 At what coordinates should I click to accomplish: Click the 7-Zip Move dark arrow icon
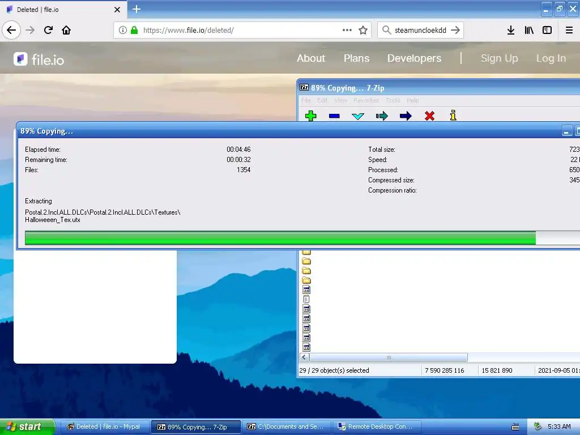[x=406, y=116]
